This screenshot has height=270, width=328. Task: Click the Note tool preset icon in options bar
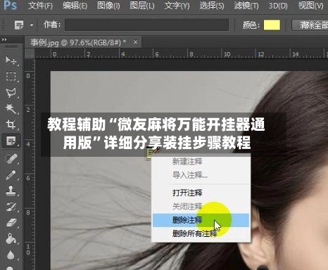(x=19, y=25)
